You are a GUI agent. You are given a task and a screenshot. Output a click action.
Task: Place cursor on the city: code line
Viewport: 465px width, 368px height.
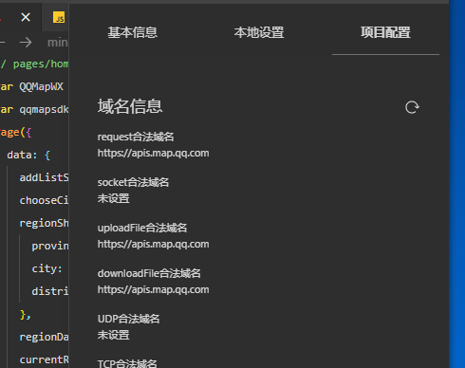pyautogui.click(x=46, y=268)
